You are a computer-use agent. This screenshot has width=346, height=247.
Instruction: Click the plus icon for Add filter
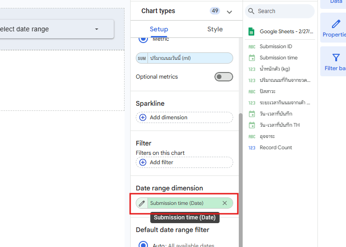pos(143,162)
